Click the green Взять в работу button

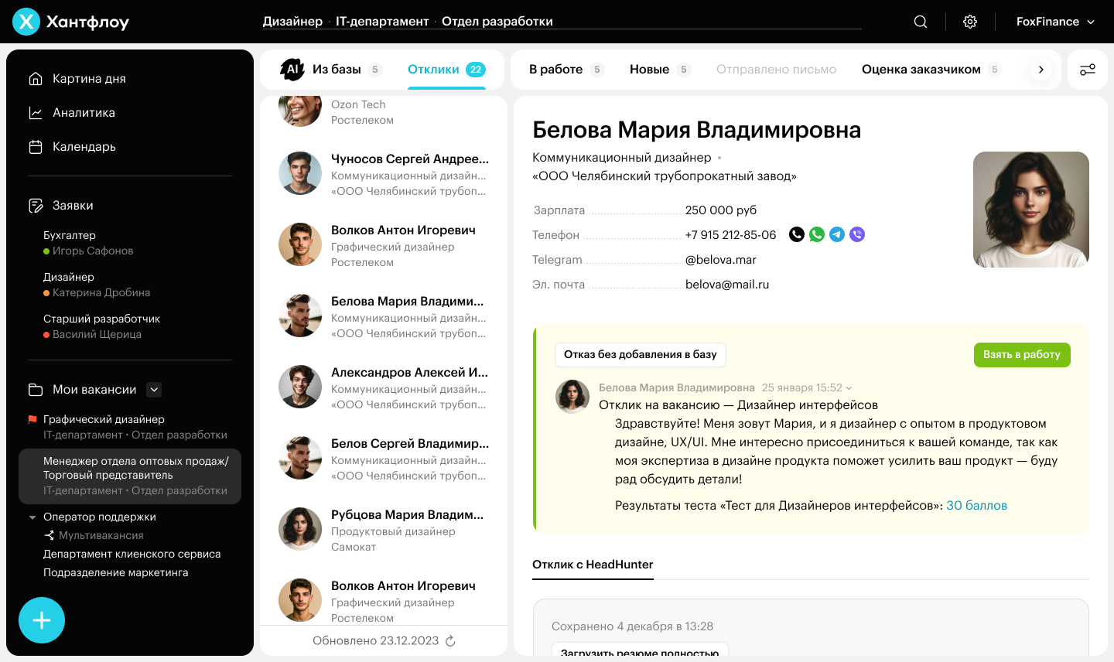[x=1022, y=354]
